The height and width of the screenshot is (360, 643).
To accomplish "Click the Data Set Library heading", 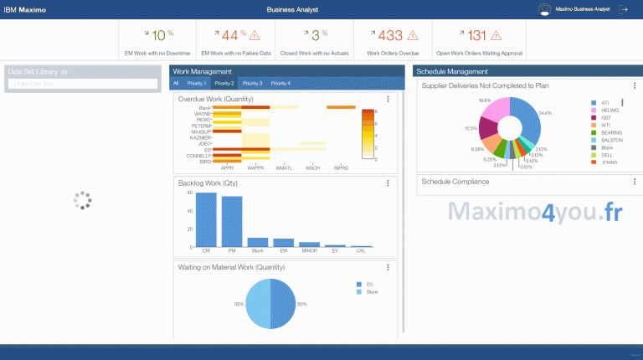I will pyautogui.click(x=33, y=72).
